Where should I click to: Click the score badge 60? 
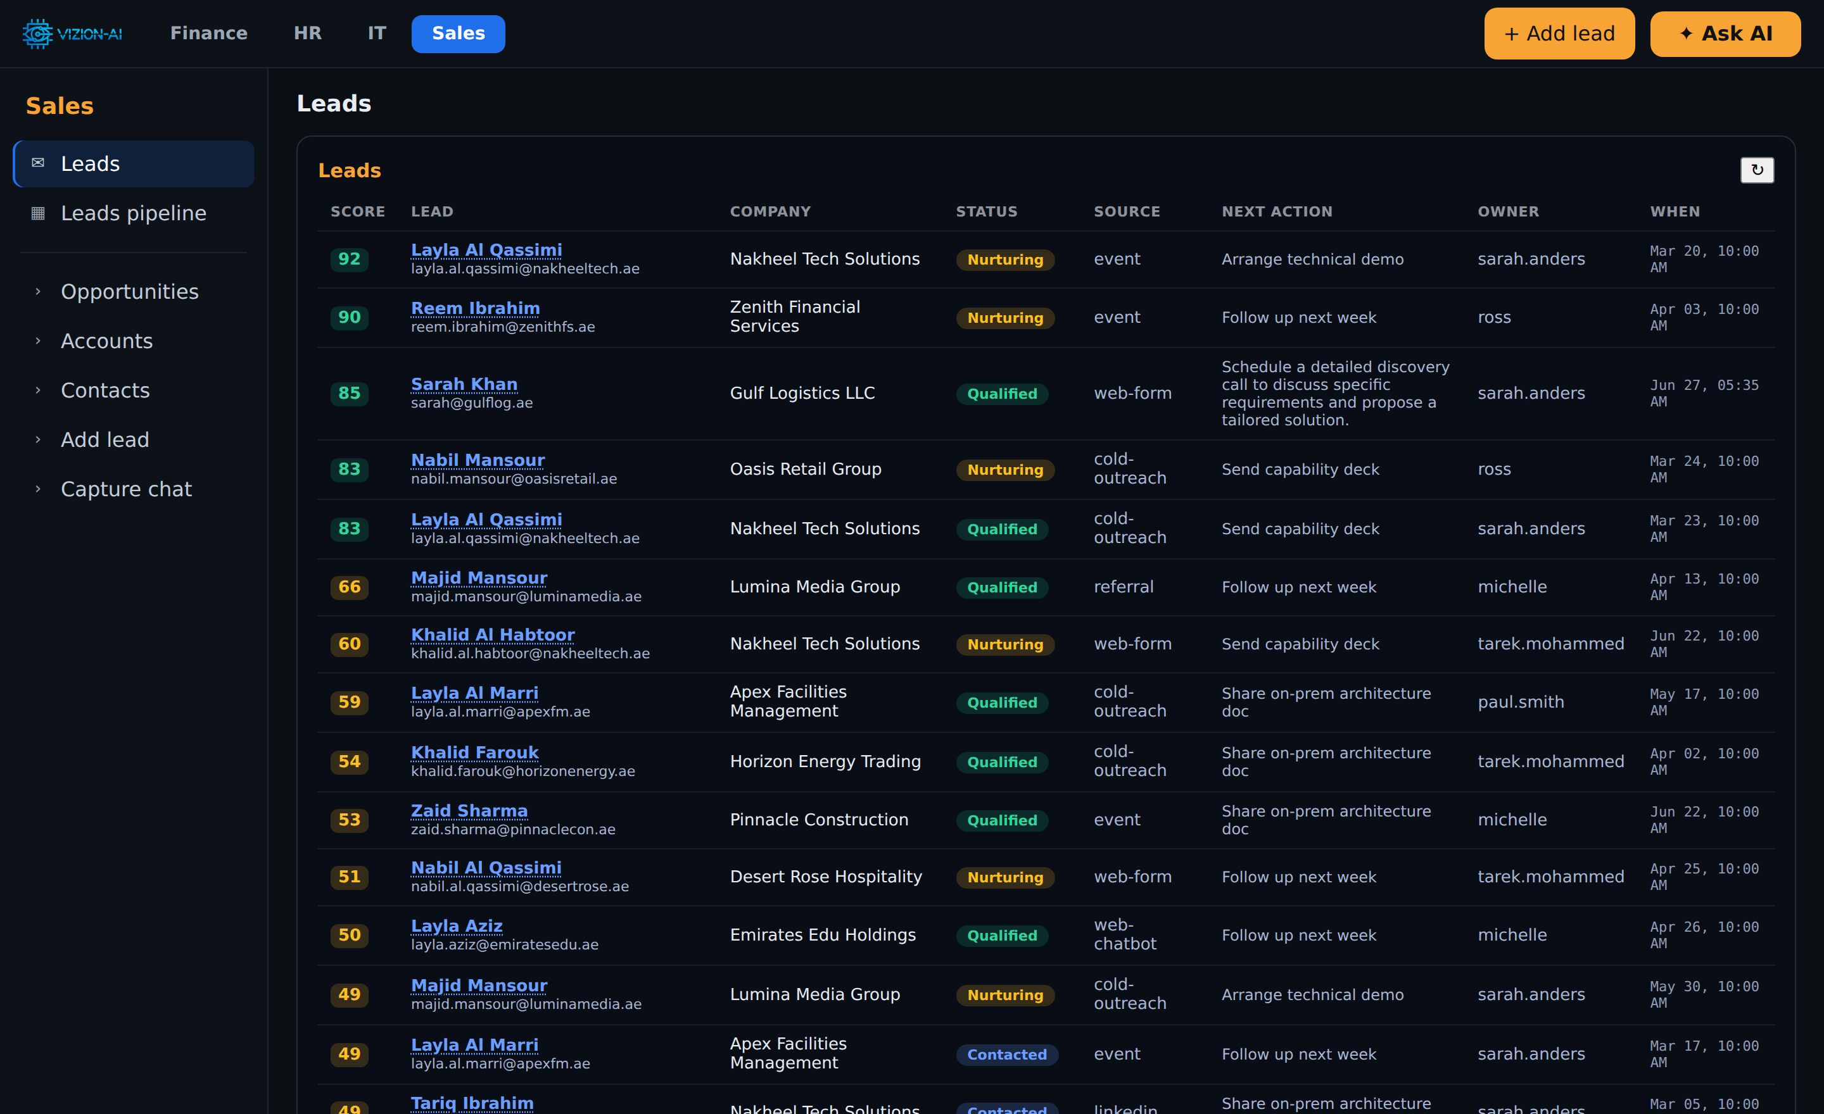pos(350,644)
